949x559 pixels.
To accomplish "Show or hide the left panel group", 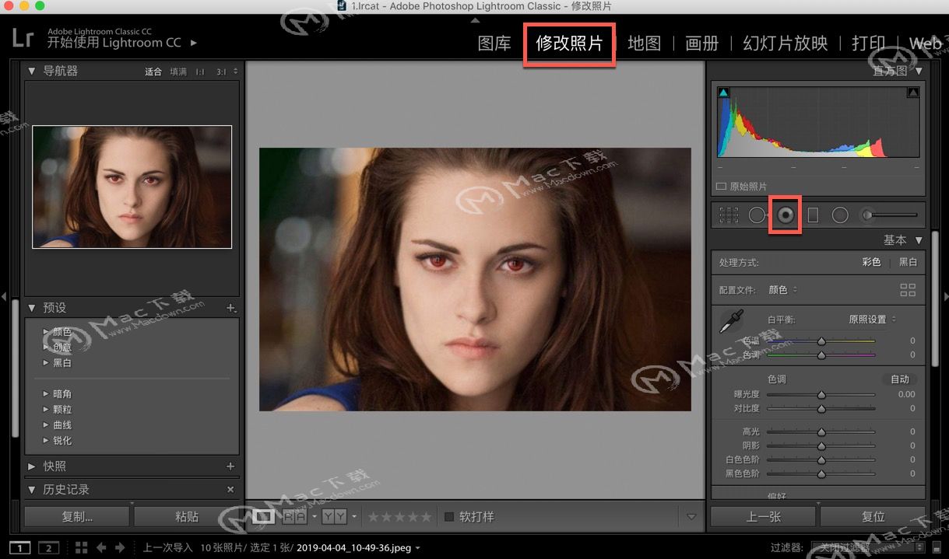I will (x=4, y=295).
